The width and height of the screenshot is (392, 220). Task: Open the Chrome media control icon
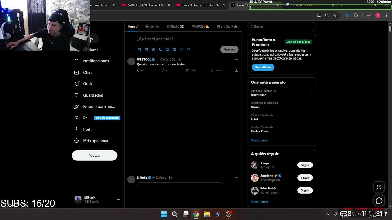[369, 15]
